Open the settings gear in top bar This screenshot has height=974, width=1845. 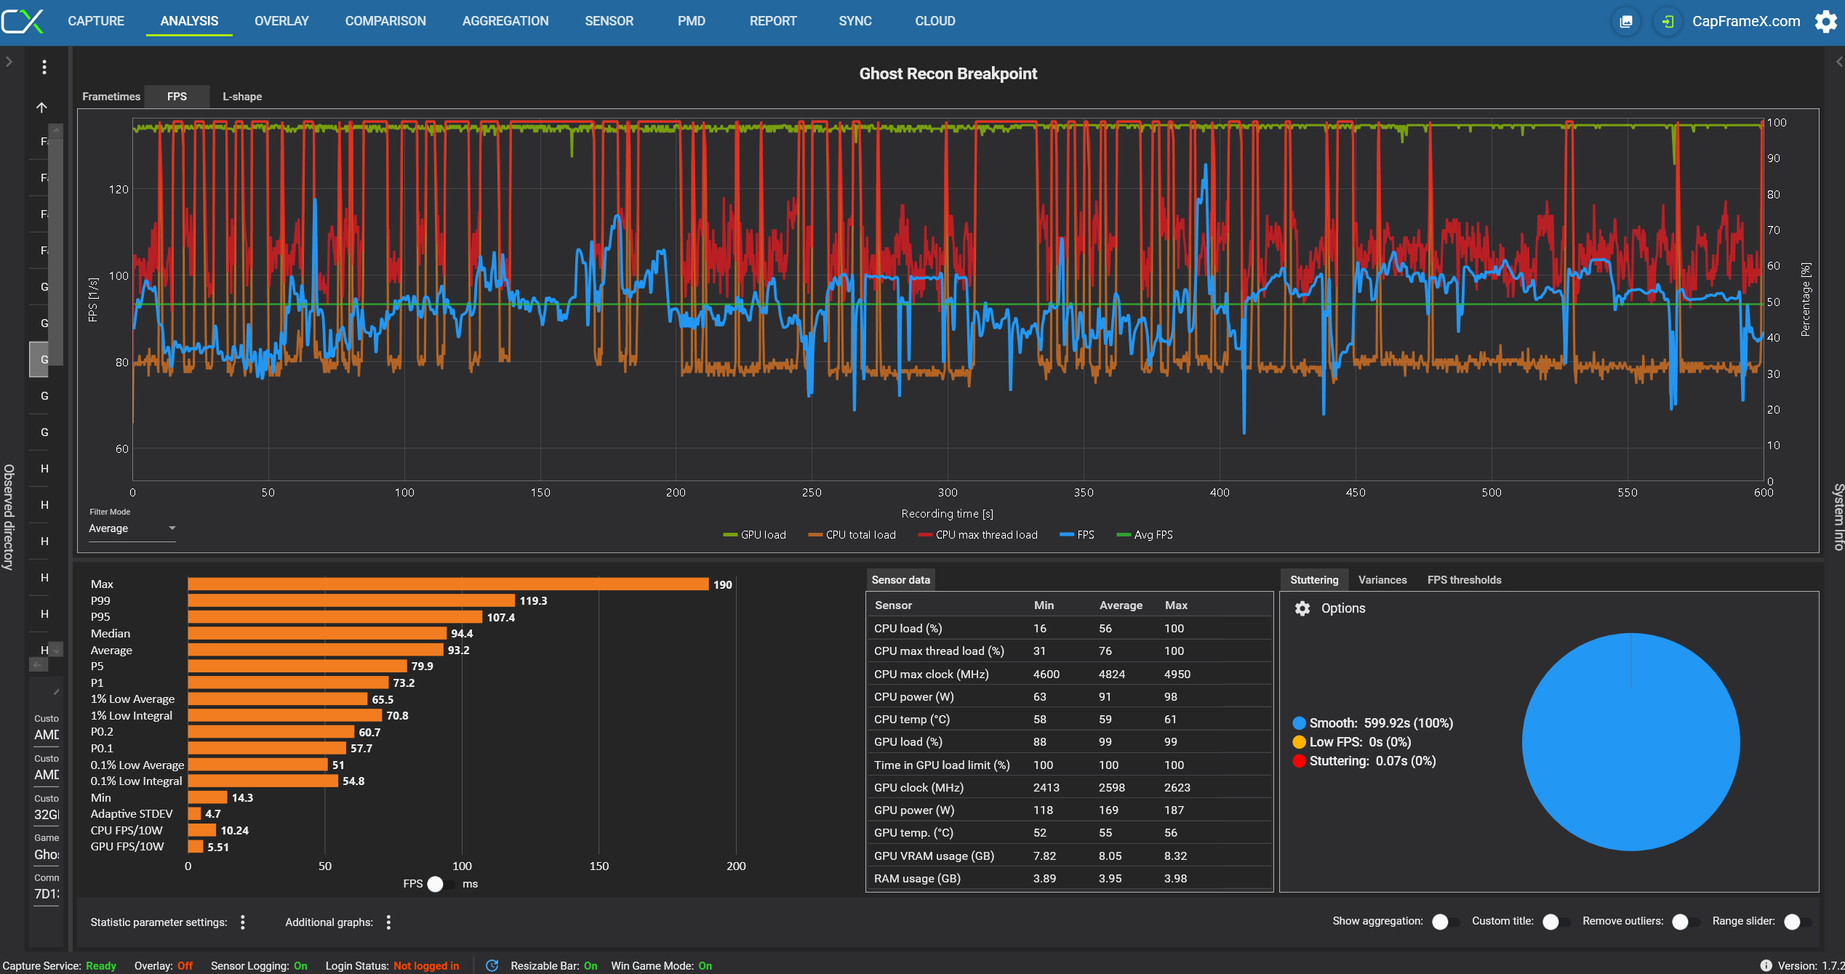[x=1825, y=21]
